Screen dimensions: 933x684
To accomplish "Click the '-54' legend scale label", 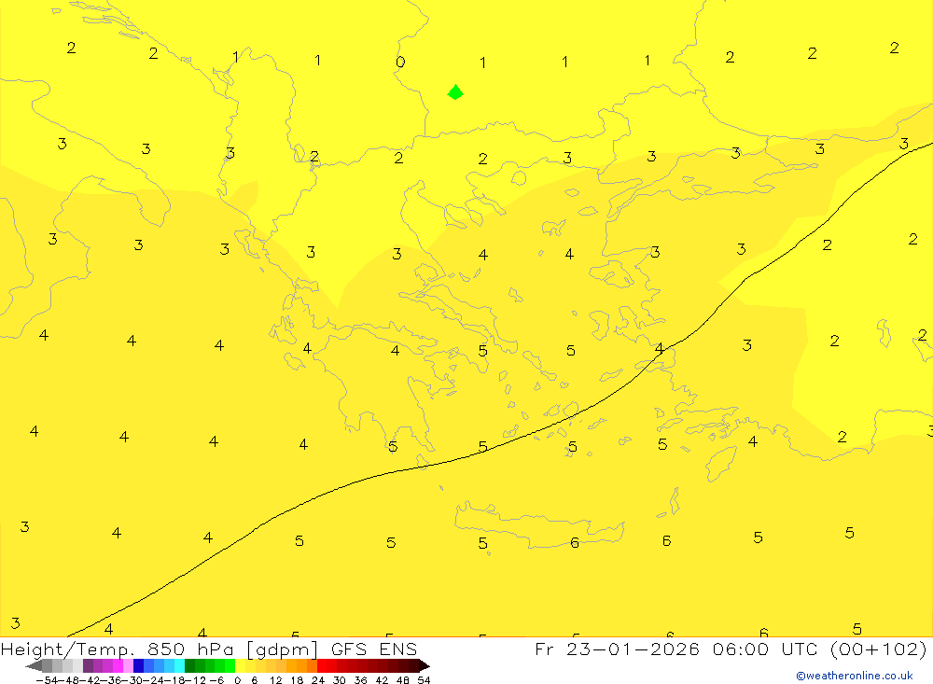I will tap(47, 680).
